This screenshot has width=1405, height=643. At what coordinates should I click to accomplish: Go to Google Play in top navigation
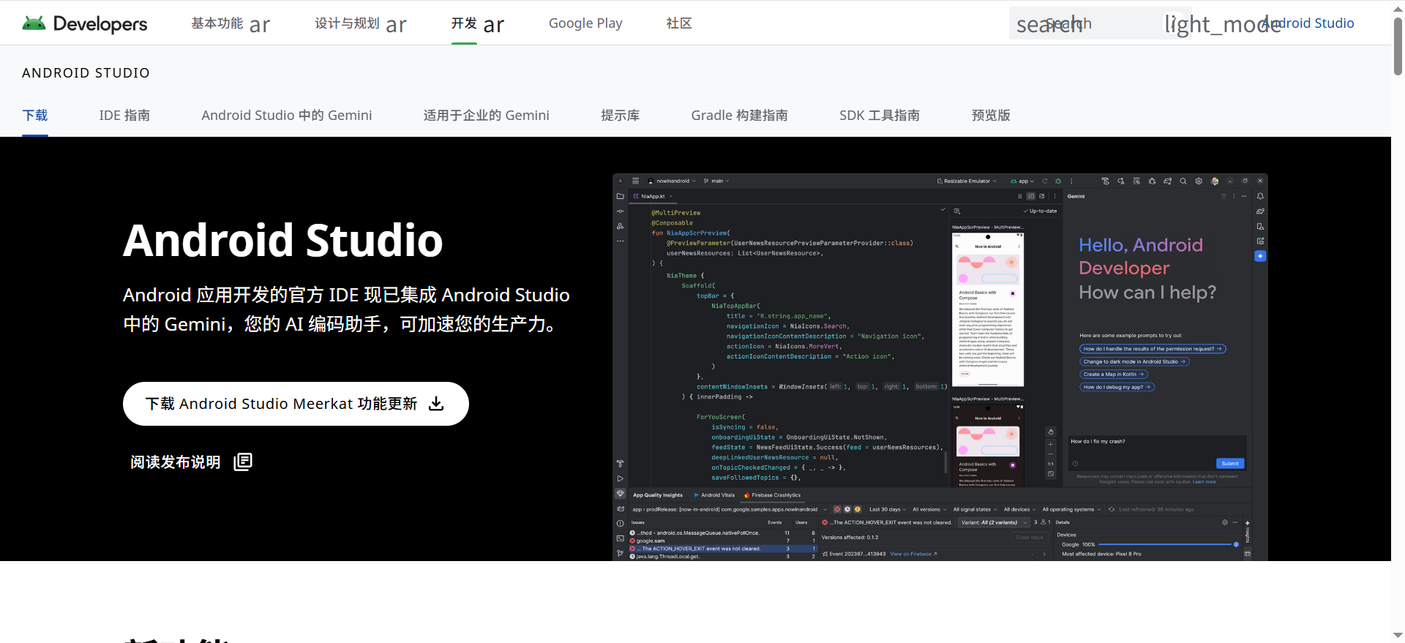click(x=585, y=23)
